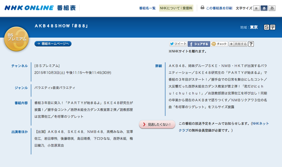The image size is (282, 167).
Task: Select the medium font size button
Action: tap(264, 8)
